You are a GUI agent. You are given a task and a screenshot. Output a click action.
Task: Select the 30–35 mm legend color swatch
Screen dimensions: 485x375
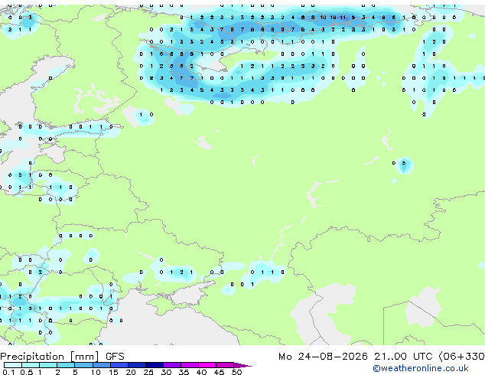coord(171,365)
